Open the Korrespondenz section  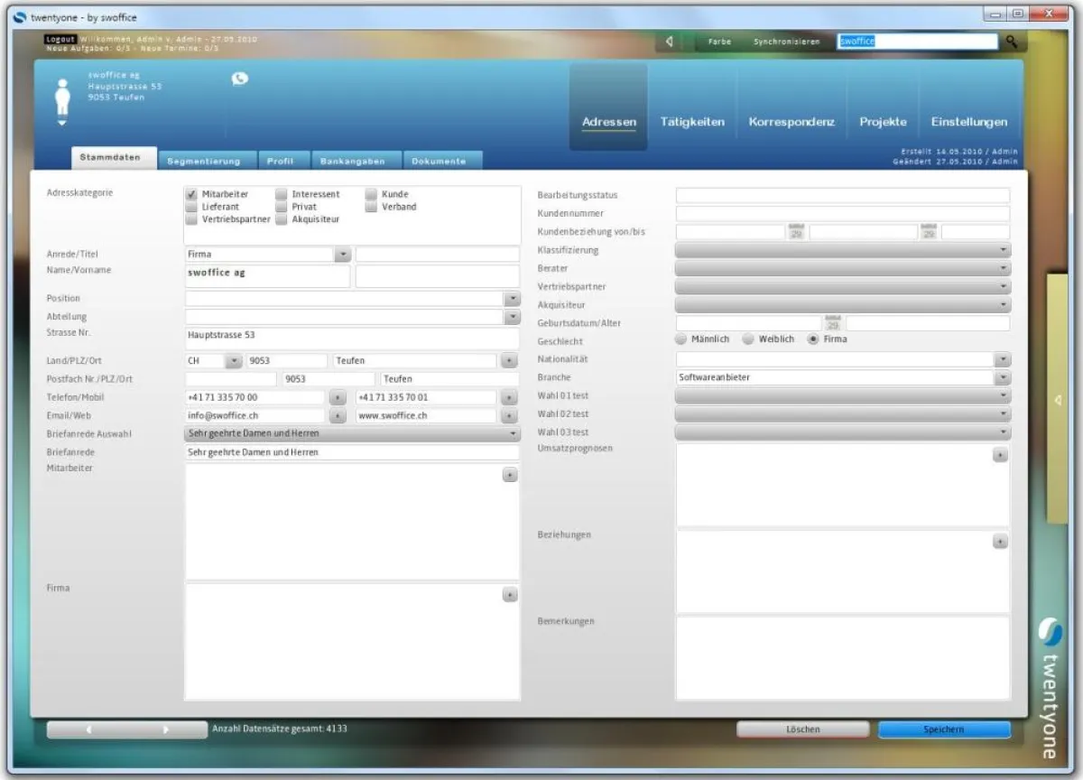pyautogui.click(x=791, y=122)
